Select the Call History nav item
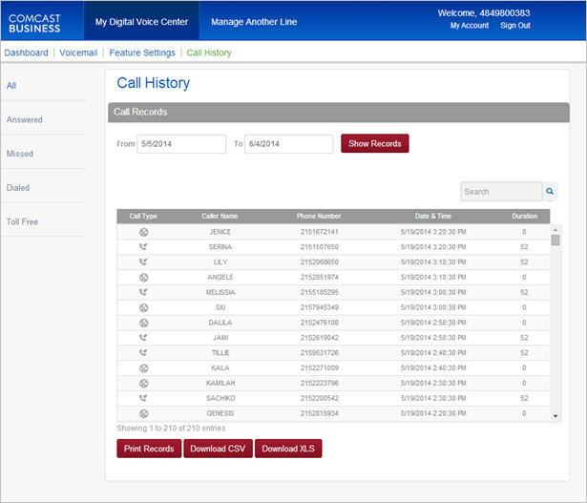587x503 pixels. click(x=209, y=52)
